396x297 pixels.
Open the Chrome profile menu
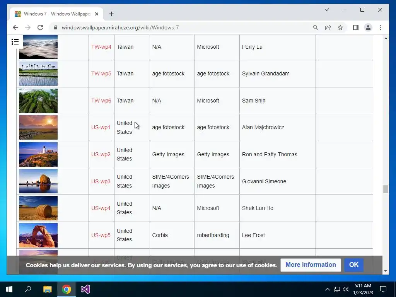tap(368, 27)
